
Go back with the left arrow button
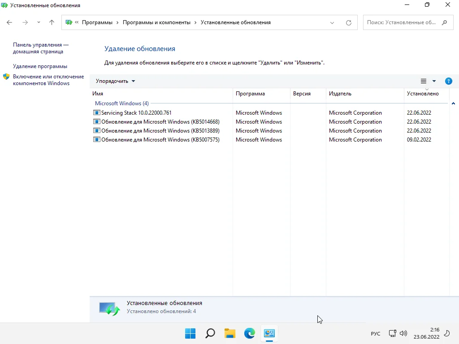coord(9,22)
